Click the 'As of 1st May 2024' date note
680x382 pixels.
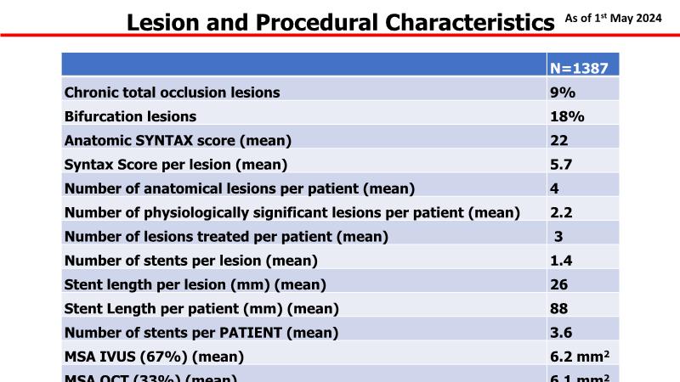(613, 19)
